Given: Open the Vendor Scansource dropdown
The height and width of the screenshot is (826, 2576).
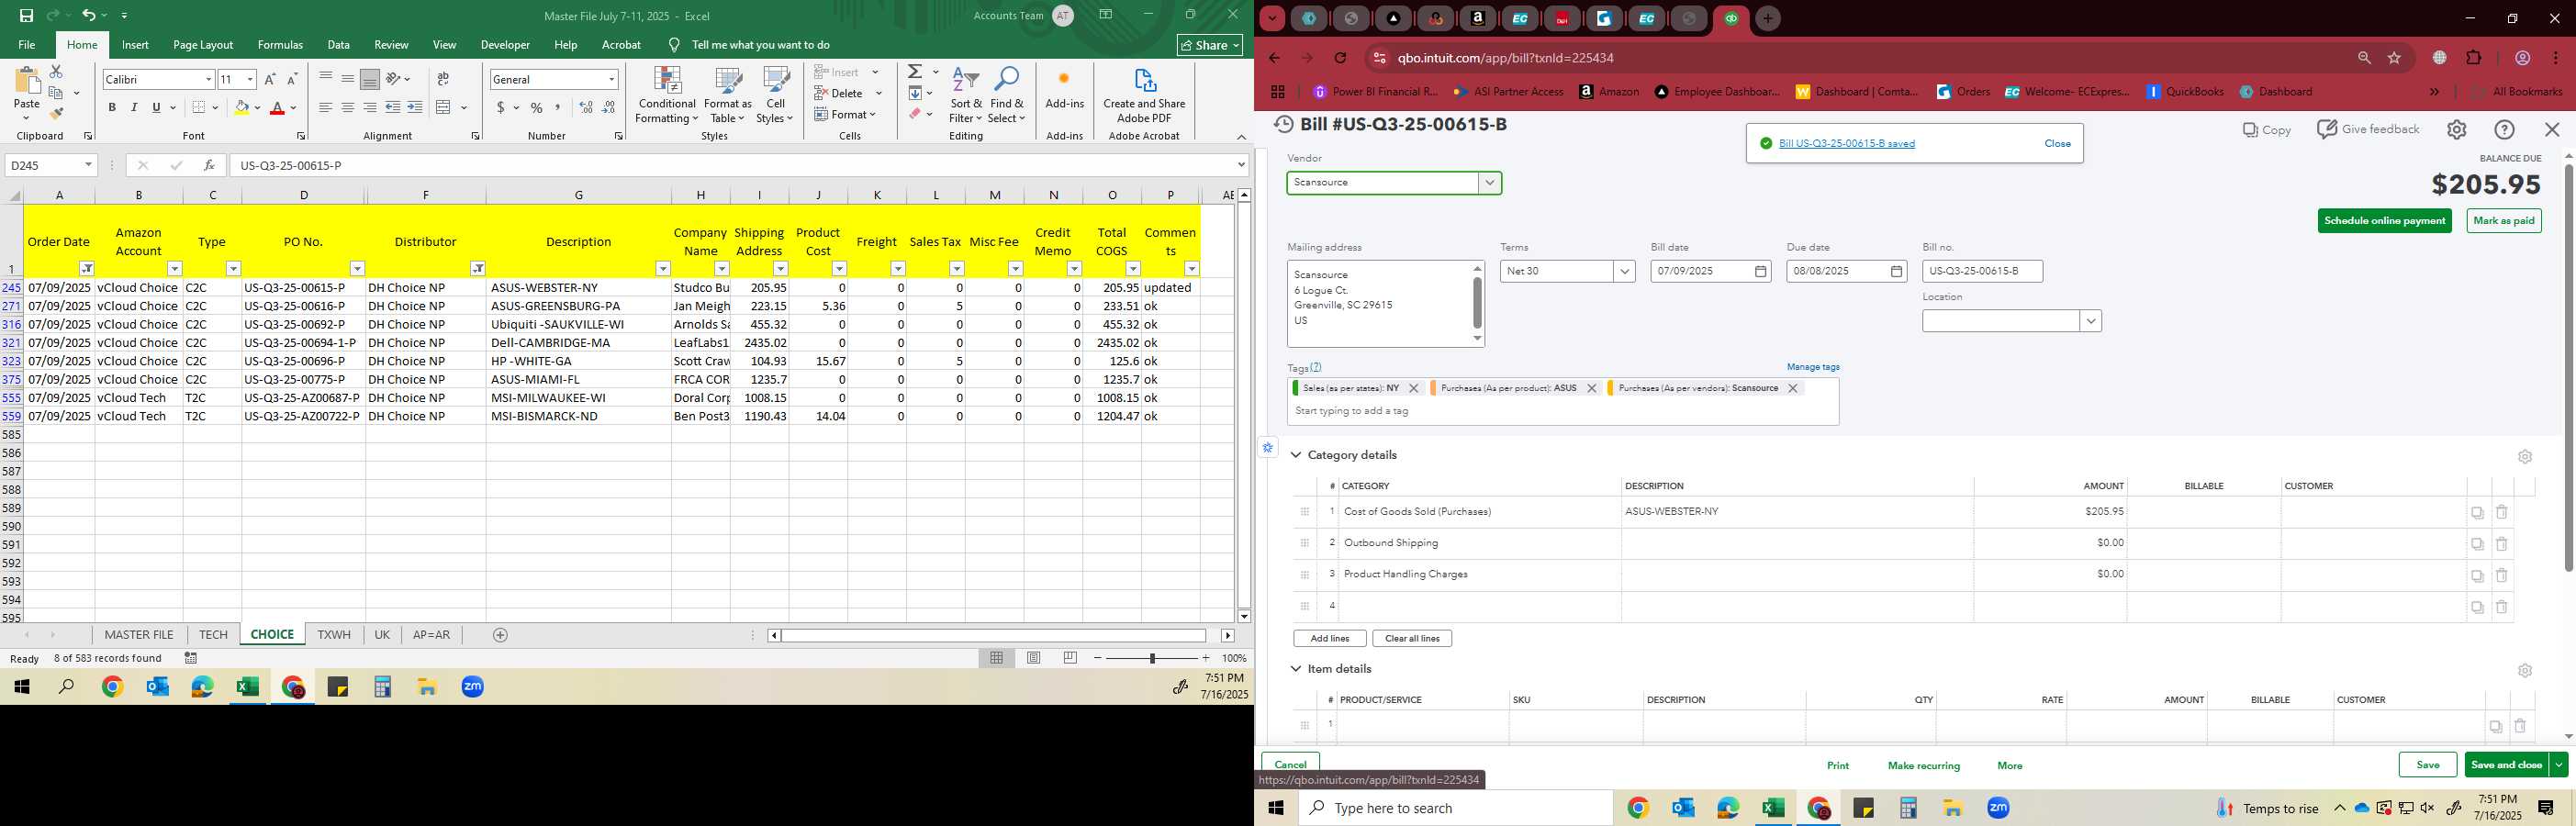Looking at the screenshot, I should tap(1490, 183).
